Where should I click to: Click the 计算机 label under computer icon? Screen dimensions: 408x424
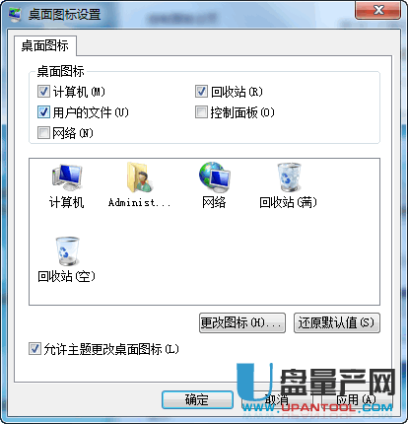[66, 202]
